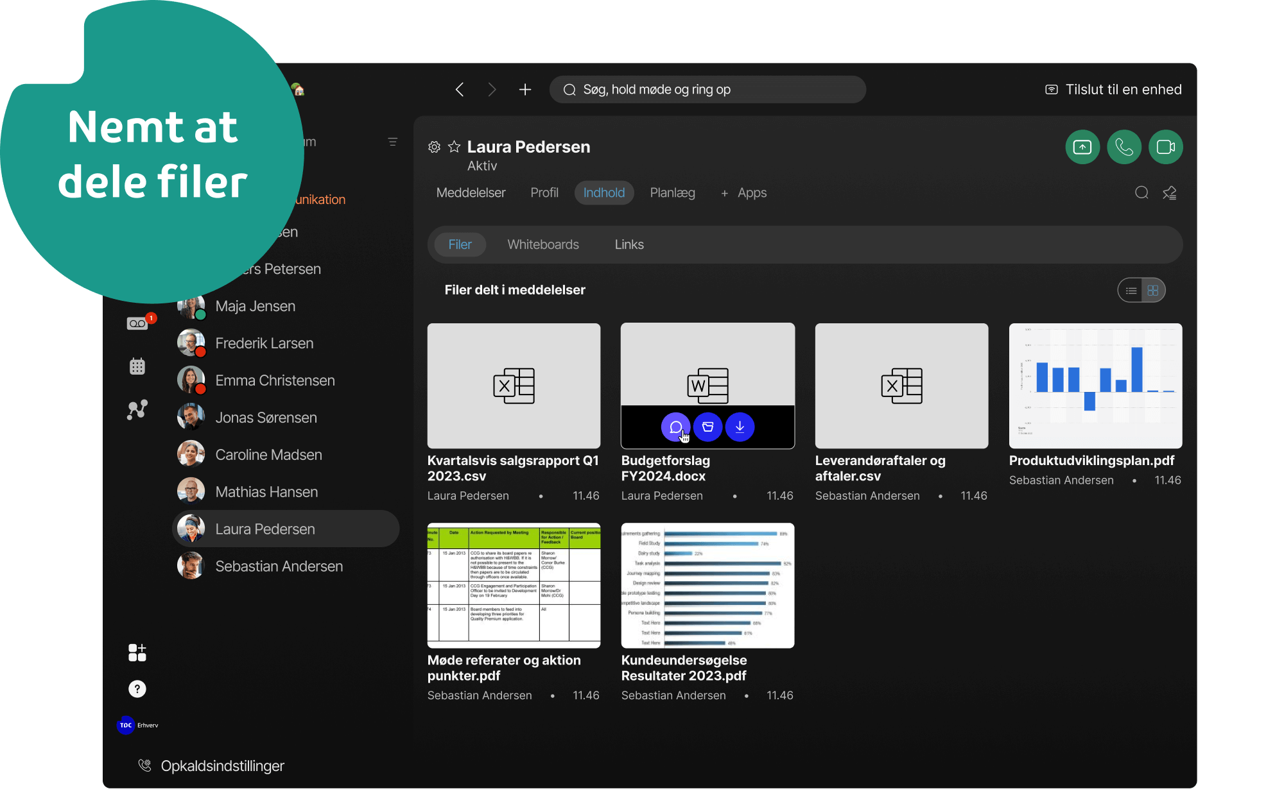
Task: Click the add apps icon in sidebar
Action: (137, 653)
